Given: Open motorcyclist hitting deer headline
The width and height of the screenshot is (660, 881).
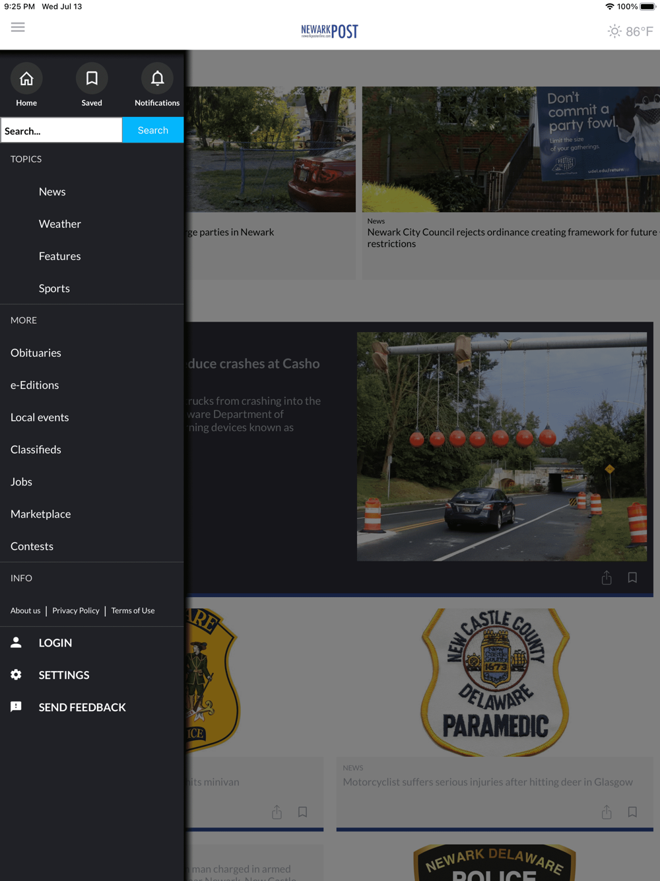Looking at the screenshot, I should (x=488, y=782).
